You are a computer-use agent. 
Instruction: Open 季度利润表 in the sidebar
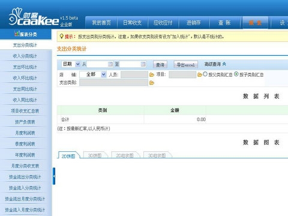(25, 144)
